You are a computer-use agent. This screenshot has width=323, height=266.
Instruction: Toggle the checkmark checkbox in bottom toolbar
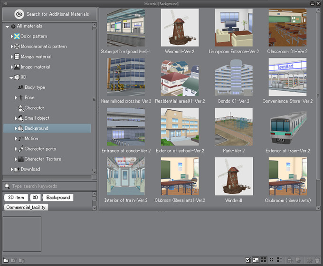click(x=247, y=260)
